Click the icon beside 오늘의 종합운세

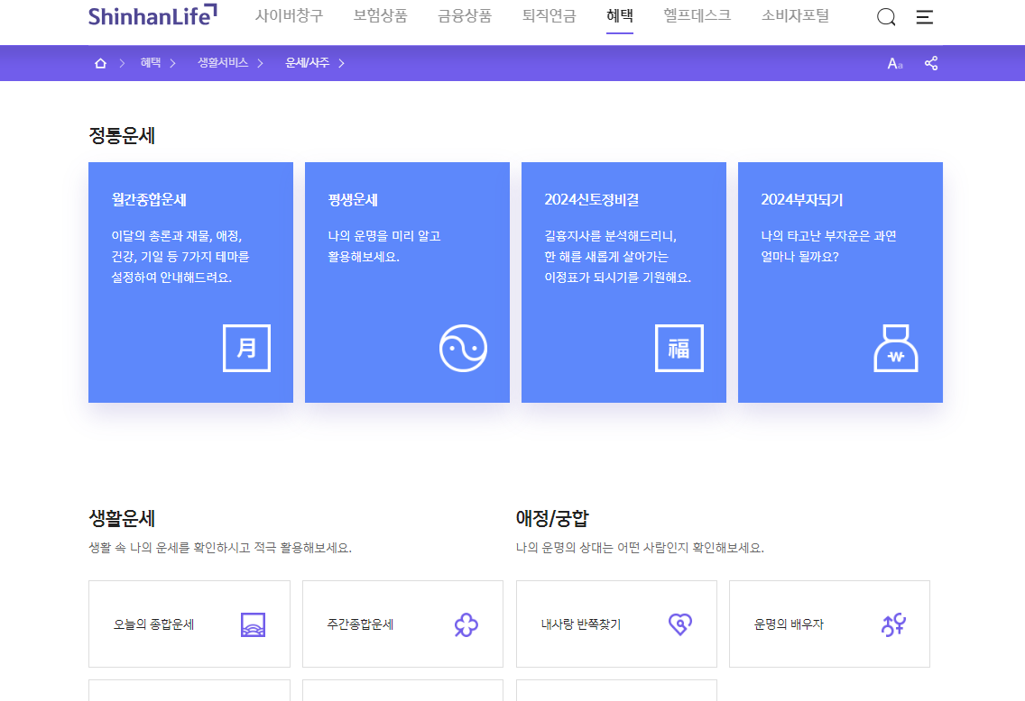(253, 624)
